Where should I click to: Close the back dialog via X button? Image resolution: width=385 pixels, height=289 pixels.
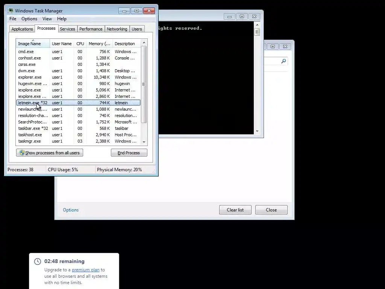285,46
